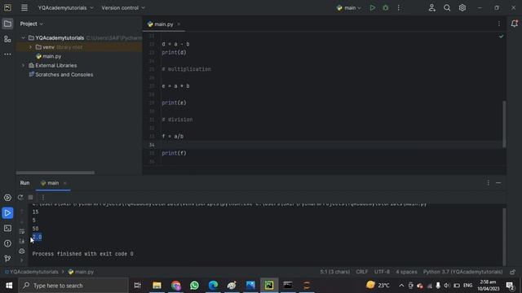Close the main.py editor tab

pos(179,24)
